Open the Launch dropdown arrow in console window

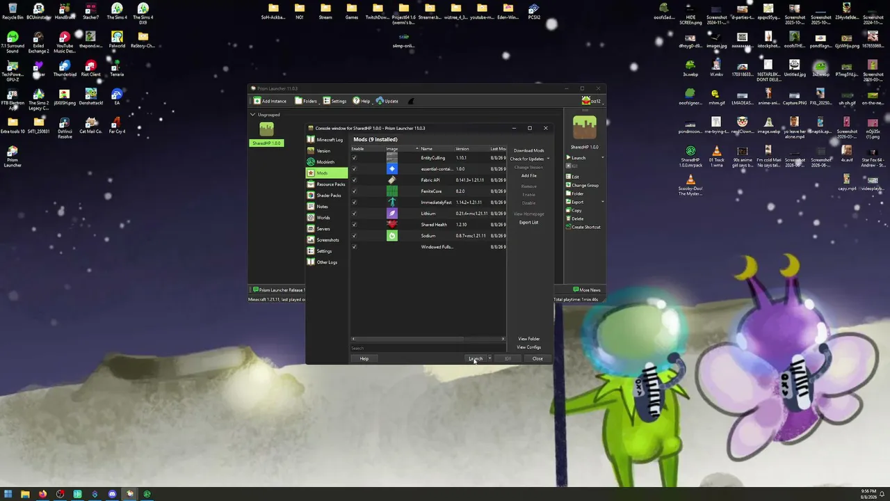click(489, 359)
